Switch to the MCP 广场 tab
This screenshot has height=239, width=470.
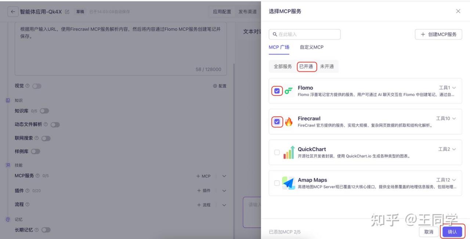[x=279, y=47]
